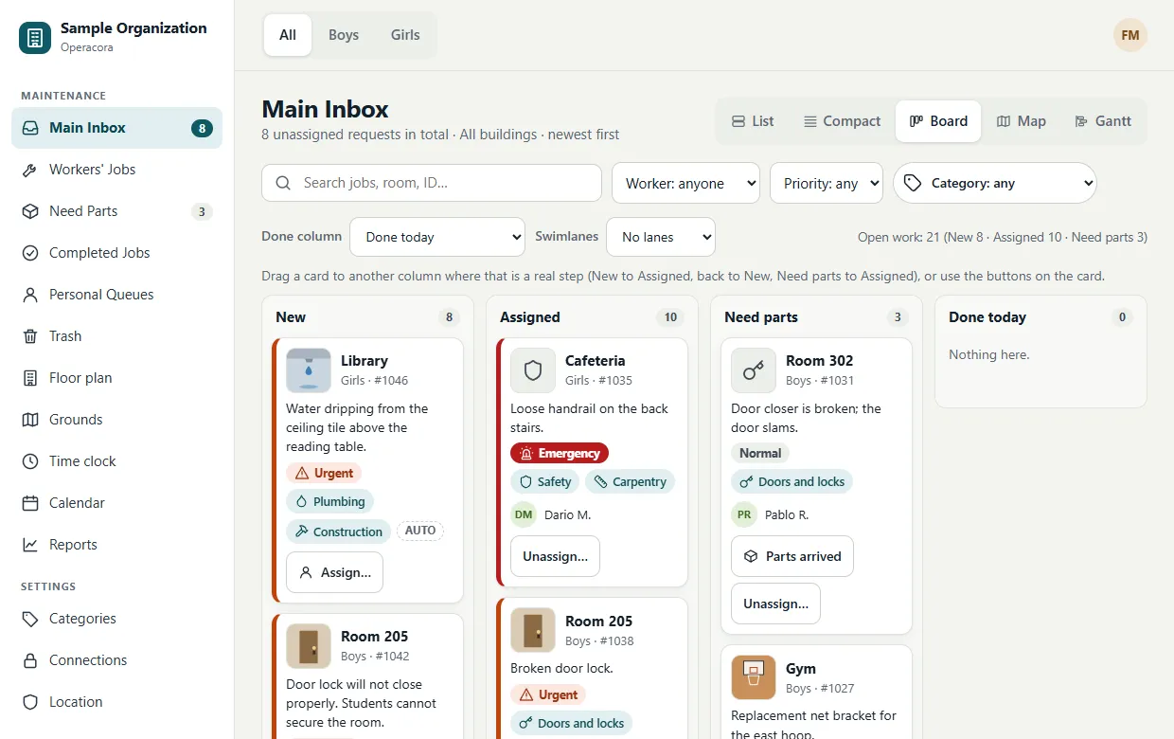
Task: Open the Calendar sidebar item
Action: point(116,503)
